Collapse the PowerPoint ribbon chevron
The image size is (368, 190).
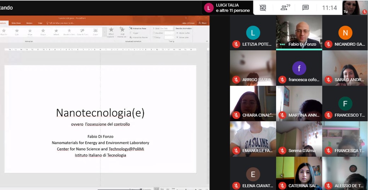[x=207, y=41]
